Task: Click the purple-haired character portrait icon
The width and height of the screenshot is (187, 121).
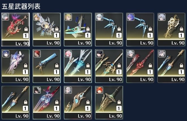Action: click(131, 17)
